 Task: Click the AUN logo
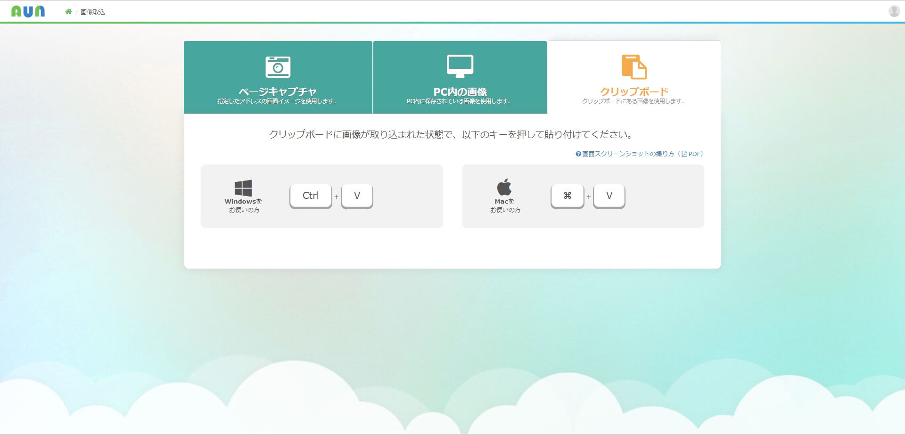tap(28, 11)
